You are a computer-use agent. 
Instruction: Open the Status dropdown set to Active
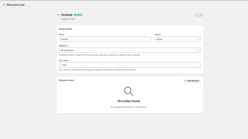pos(178,39)
